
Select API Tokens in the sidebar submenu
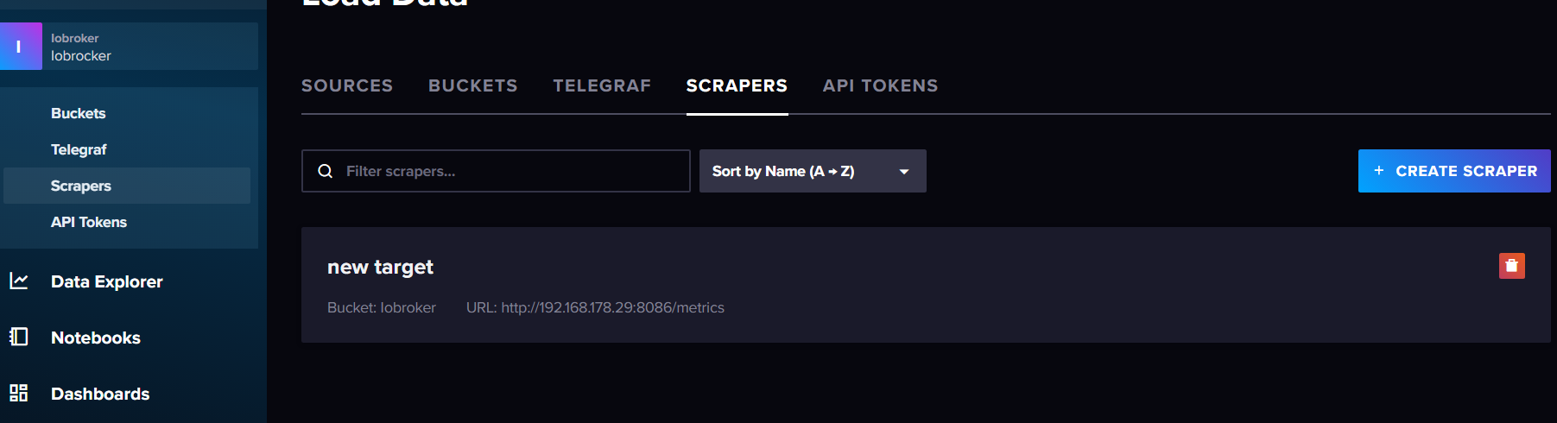pos(89,222)
